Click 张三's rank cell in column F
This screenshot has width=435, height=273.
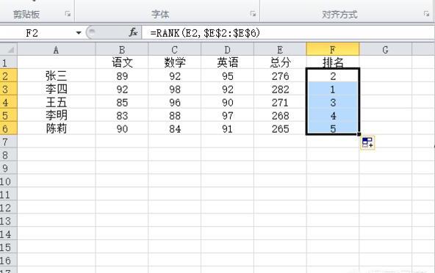tap(333, 76)
